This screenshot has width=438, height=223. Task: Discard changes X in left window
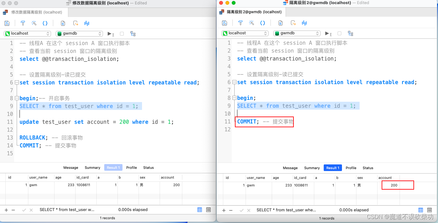[x=31, y=210]
